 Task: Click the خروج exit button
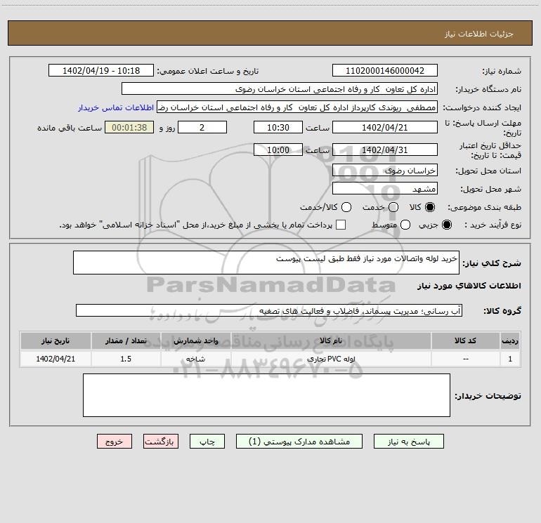(115, 442)
